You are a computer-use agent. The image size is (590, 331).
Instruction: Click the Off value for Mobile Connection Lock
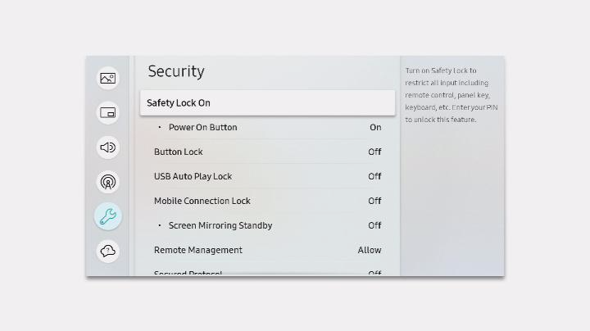point(374,201)
